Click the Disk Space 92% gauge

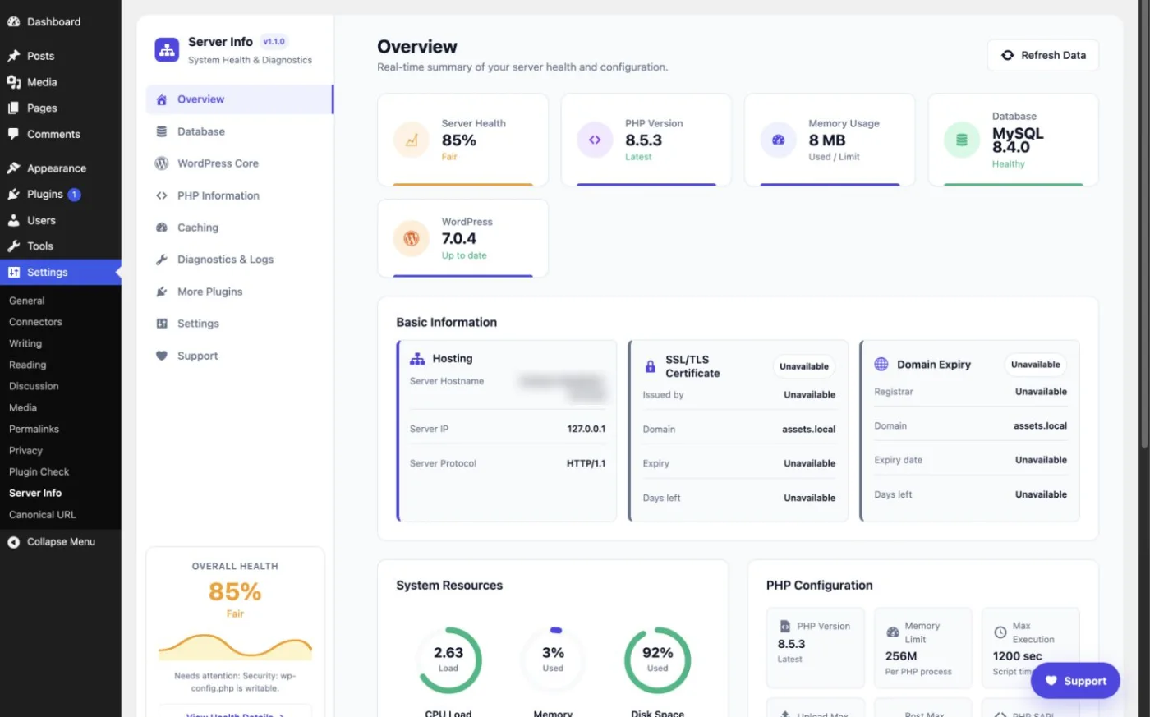coord(657,660)
